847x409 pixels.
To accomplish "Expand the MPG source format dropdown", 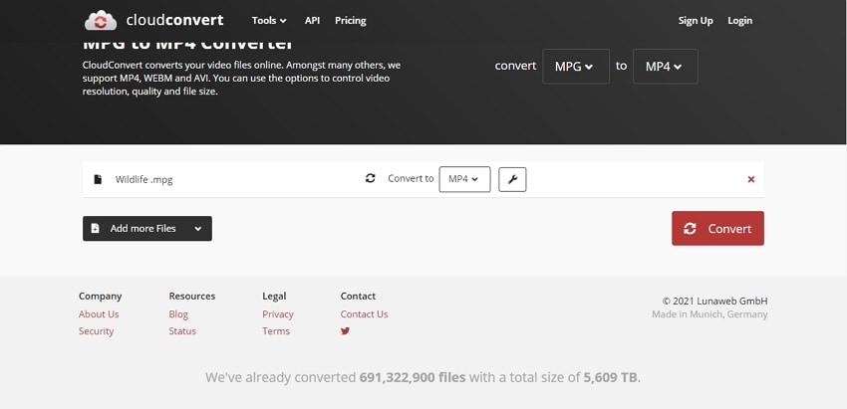I will coord(576,67).
